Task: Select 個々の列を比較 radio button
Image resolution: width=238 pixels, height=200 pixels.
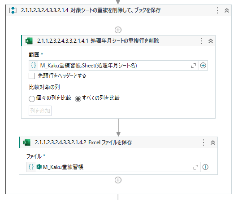Action: (32, 99)
